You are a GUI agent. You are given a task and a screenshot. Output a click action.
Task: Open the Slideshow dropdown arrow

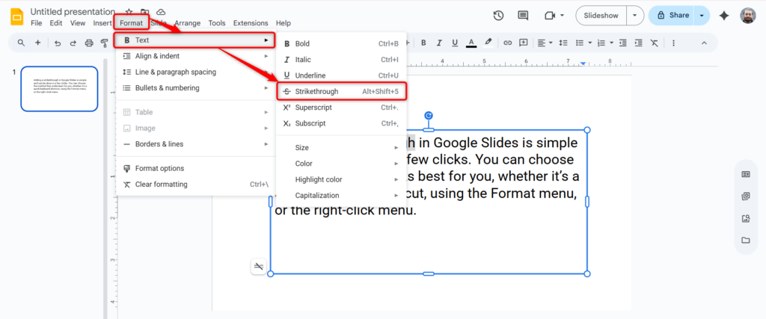[x=635, y=16]
